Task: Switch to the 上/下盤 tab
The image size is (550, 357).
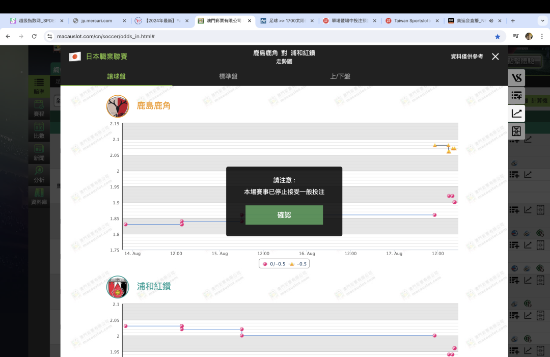Action: tap(340, 76)
